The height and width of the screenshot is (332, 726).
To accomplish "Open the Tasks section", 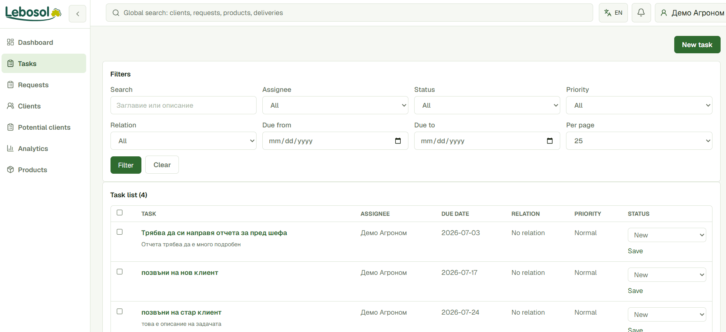I will (x=44, y=63).
